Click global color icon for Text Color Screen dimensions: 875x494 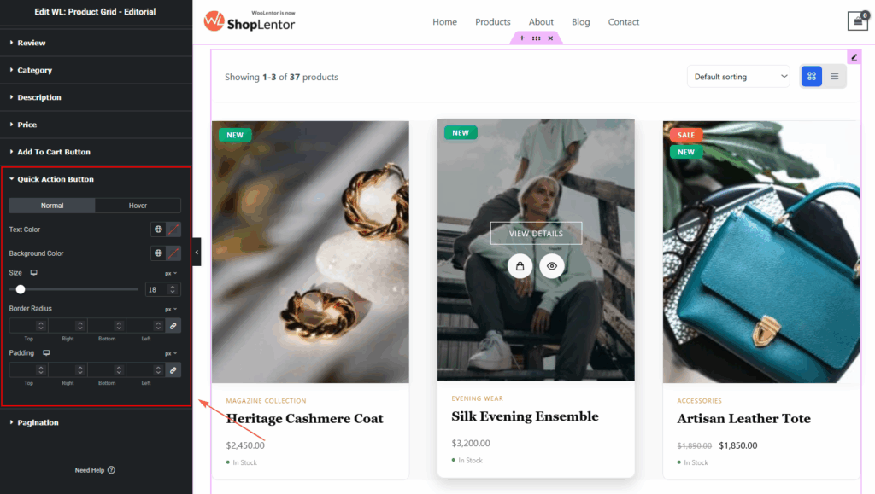tap(158, 230)
